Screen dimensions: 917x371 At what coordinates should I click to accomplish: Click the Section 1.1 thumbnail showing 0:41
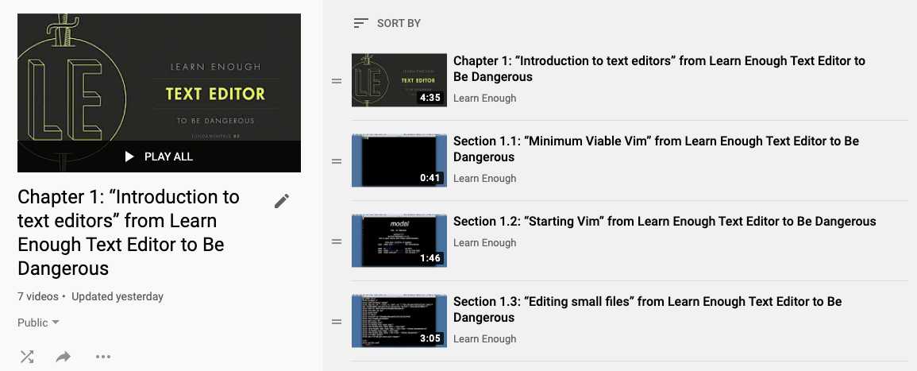click(399, 160)
